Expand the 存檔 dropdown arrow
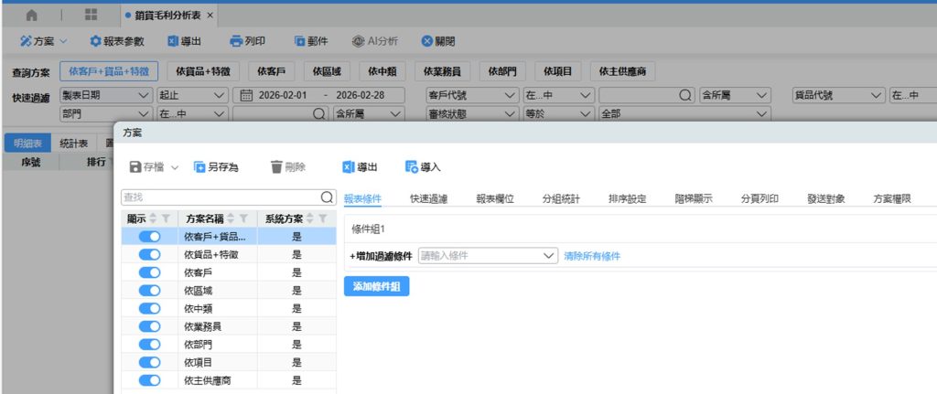 (x=175, y=167)
